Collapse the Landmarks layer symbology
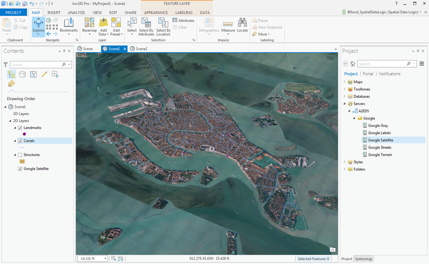Image resolution: width=429 pixels, height=264 pixels. click(15, 128)
